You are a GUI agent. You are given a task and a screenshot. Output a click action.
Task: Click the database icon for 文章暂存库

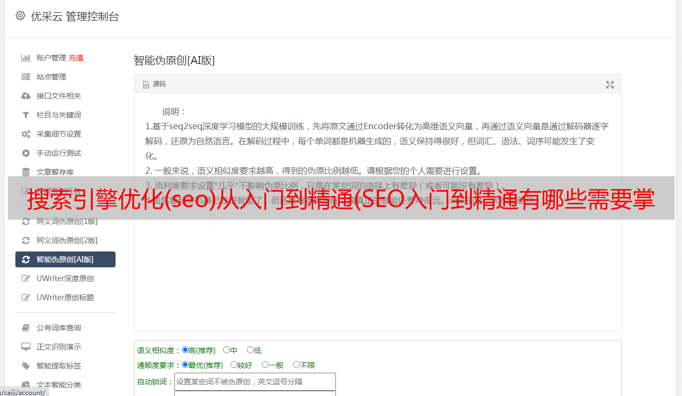pos(25,172)
